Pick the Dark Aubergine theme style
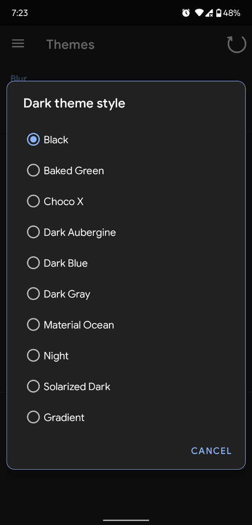This screenshot has height=525, width=252. [x=33, y=232]
